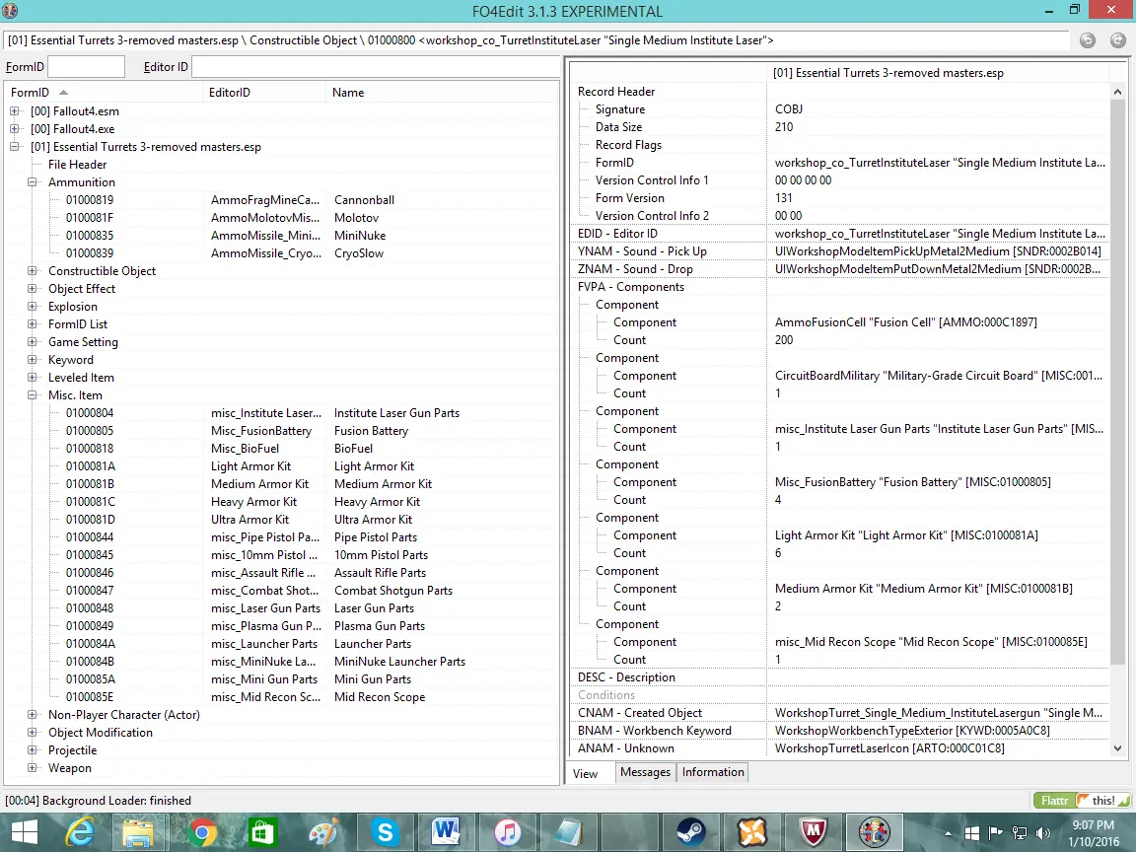This screenshot has width=1136, height=852.
Task: Expand the FormID List group
Action: click(x=32, y=323)
